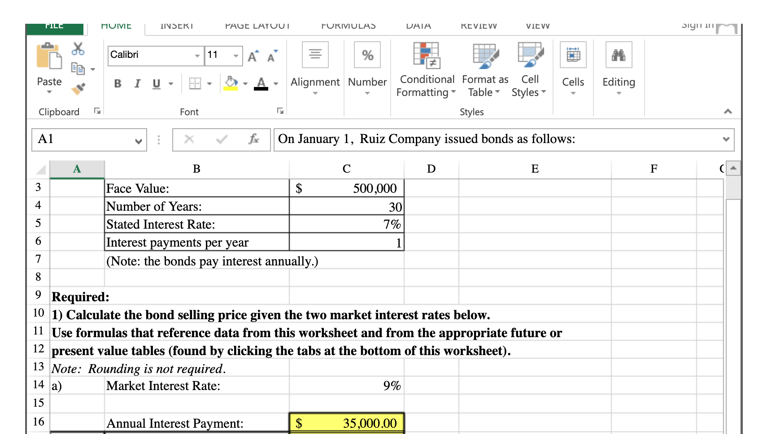Click the Insert Function (fx) icon
This screenshot has height=434, width=776.
click(254, 139)
